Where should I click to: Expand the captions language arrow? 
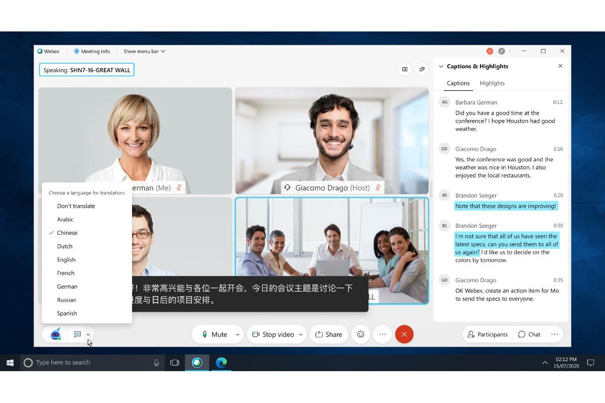88,335
